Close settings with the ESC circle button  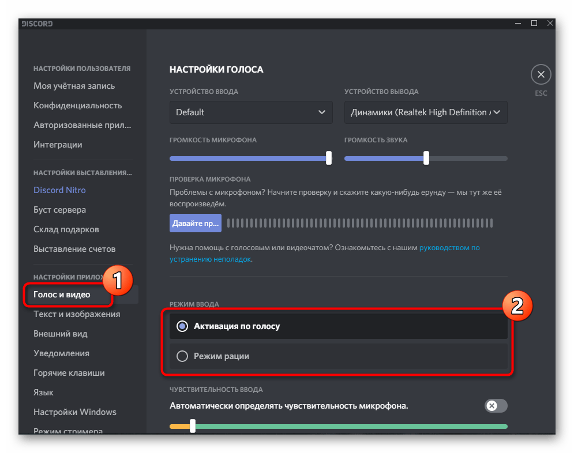[x=541, y=74]
